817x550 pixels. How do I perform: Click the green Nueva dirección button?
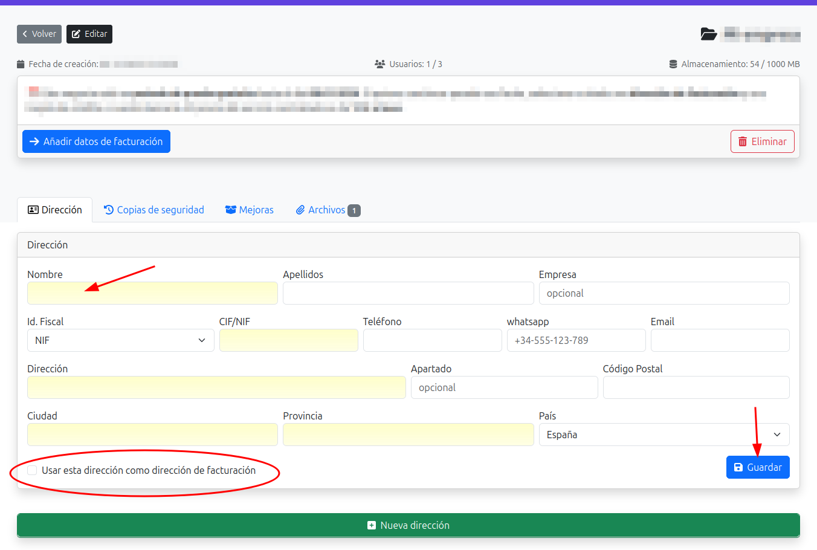click(408, 525)
